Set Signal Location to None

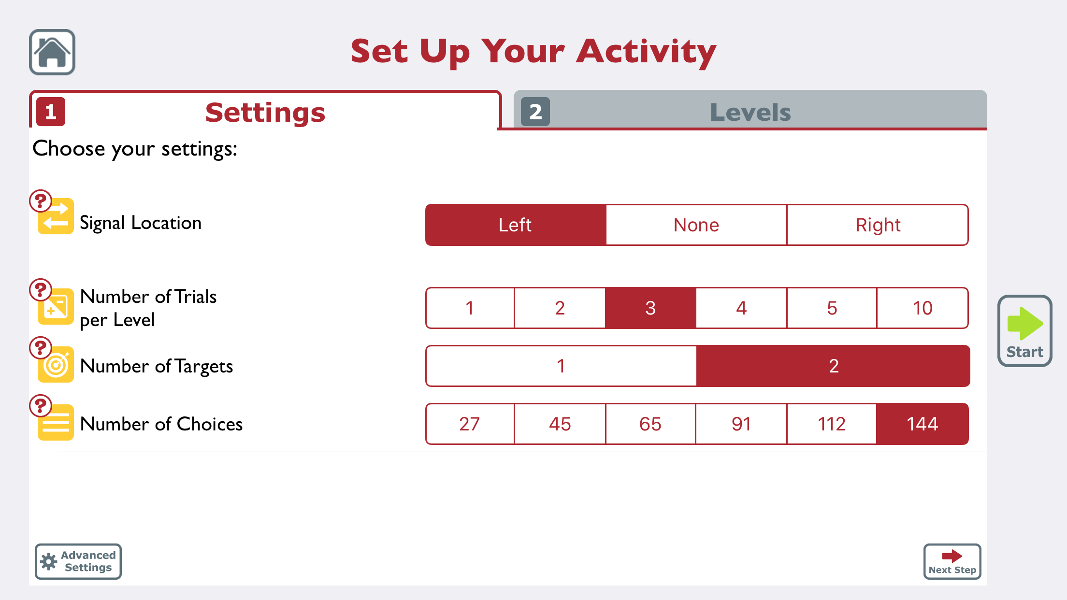click(696, 225)
